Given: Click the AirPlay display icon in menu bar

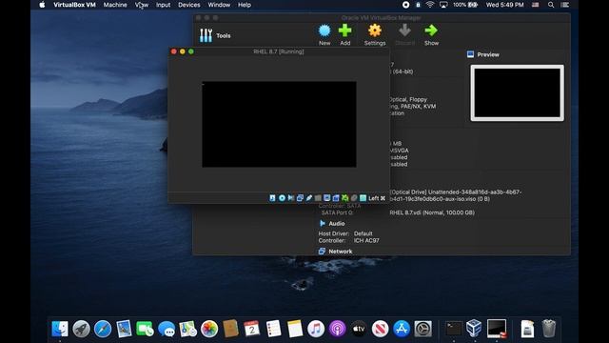Looking at the screenshot, I should pyautogui.click(x=443, y=5).
